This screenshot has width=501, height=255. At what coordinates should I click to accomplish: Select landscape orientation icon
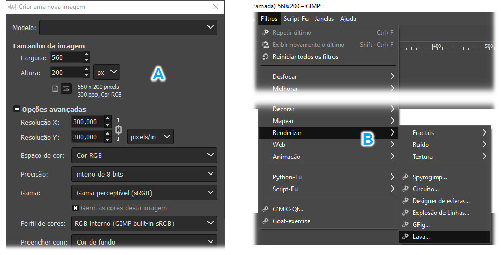[x=66, y=89]
